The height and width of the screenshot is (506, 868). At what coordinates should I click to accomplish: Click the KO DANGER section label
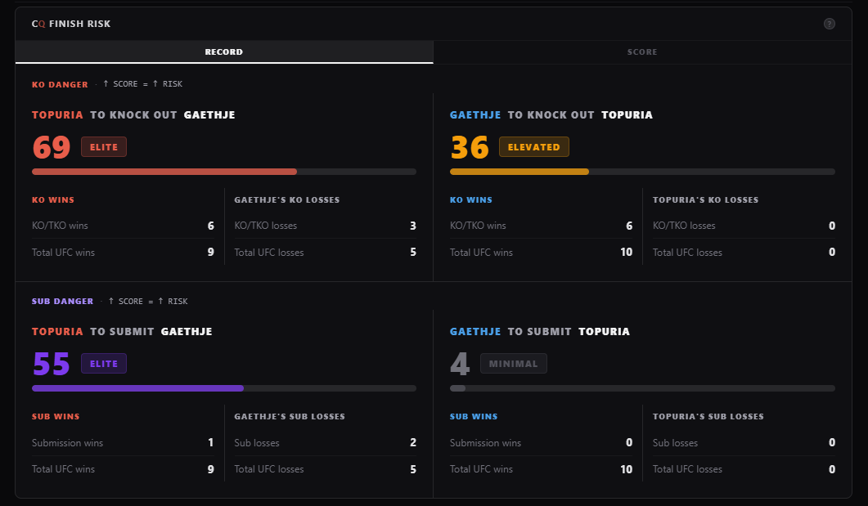point(60,85)
